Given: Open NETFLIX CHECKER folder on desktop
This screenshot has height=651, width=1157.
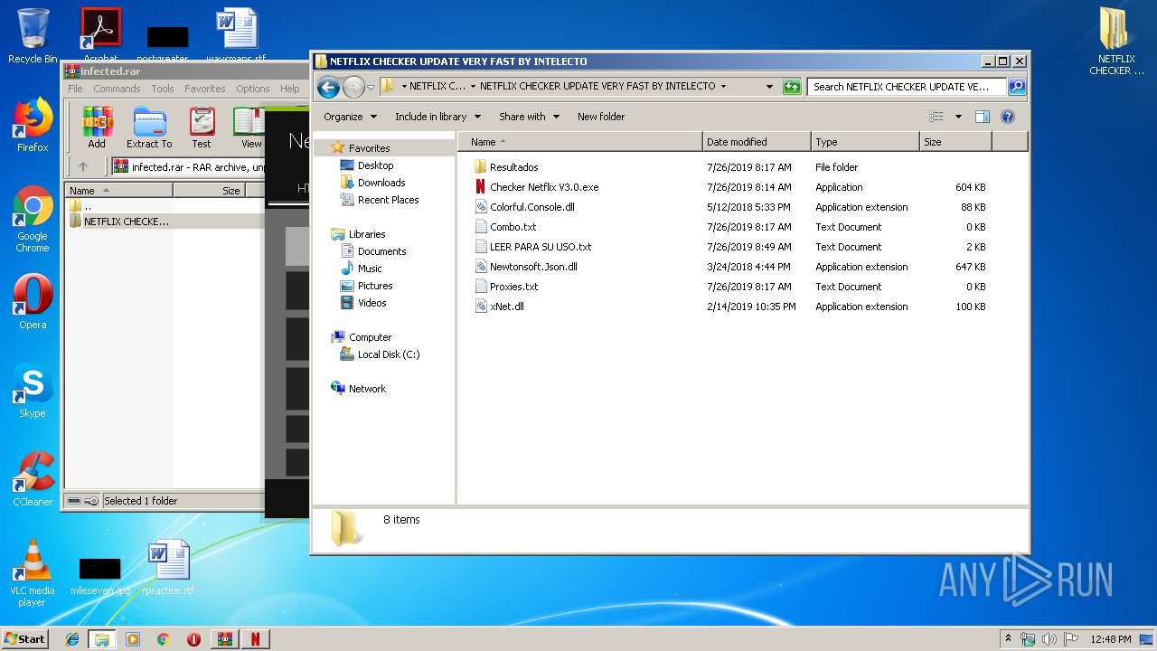Looking at the screenshot, I should tap(1116, 42).
